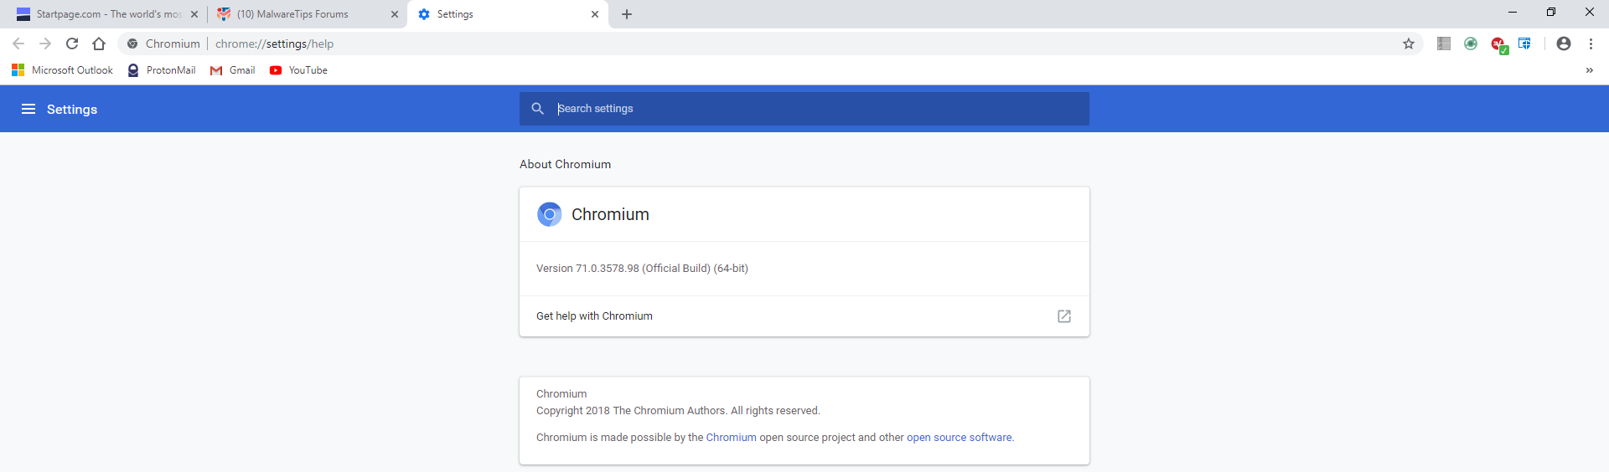Reload the current page

click(72, 44)
